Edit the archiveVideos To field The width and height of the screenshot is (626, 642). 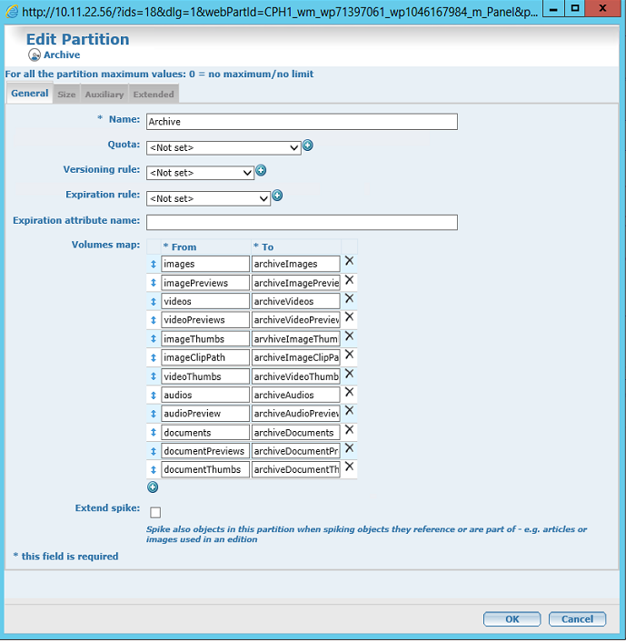coord(296,301)
